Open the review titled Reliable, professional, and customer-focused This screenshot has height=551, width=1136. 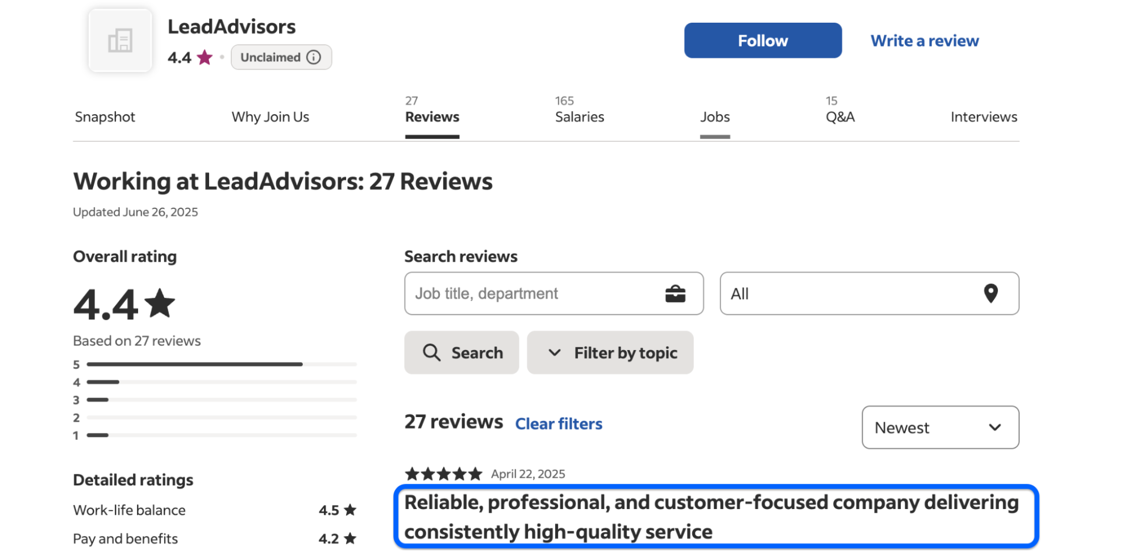(x=711, y=517)
